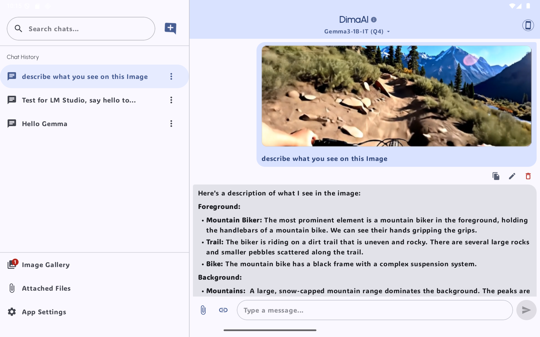The image size is (540, 337).
Task: Open the Image Gallery
Action: (x=46, y=265)
